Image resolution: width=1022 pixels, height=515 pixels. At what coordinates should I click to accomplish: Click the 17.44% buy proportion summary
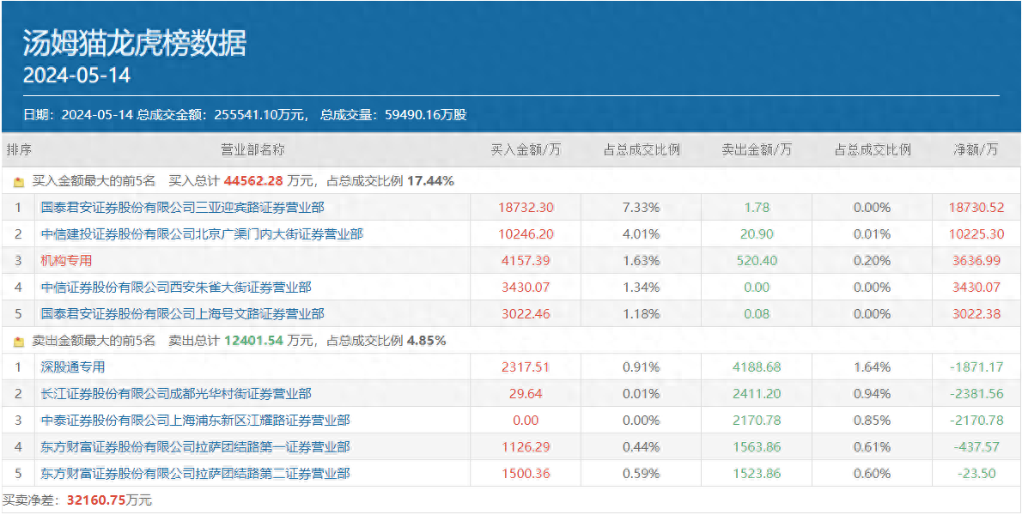pyautogui.click(x=431, y=181)
